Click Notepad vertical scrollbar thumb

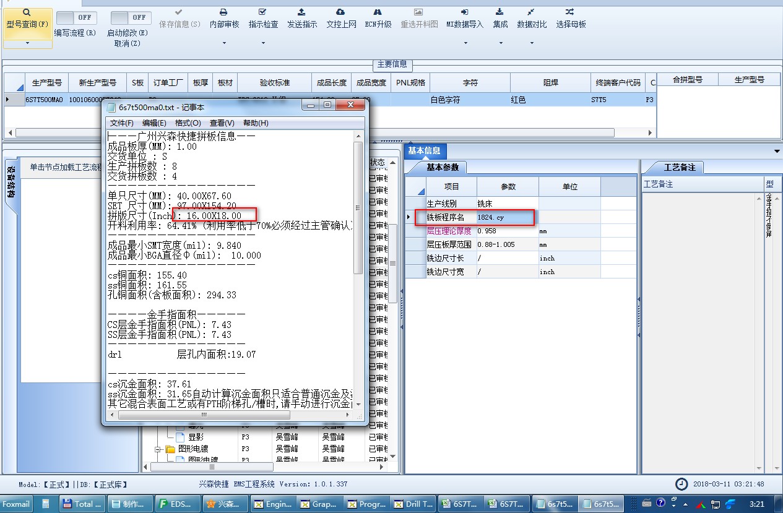coord(358,208)
